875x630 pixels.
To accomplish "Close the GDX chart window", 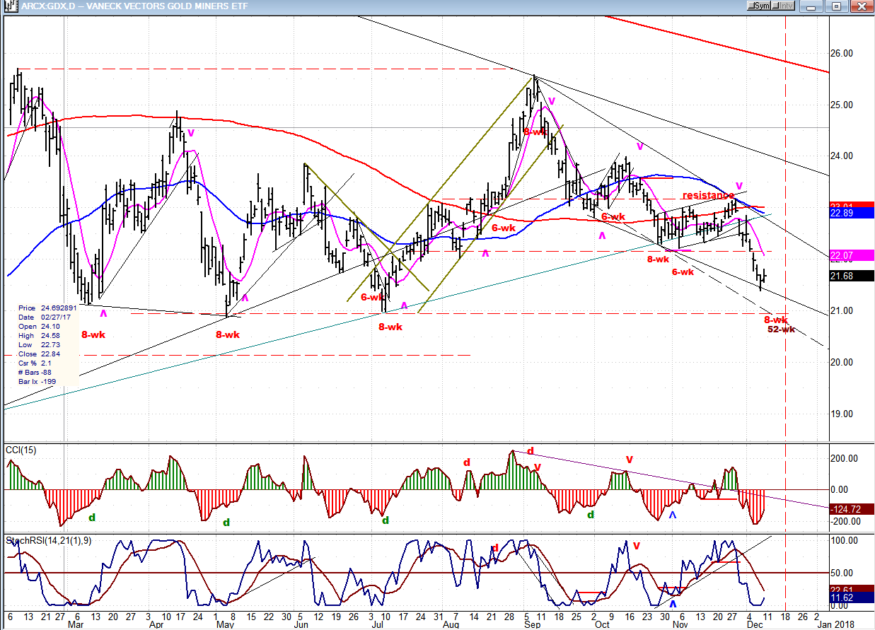I will (x=861, y=6).
